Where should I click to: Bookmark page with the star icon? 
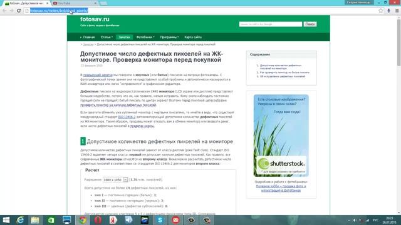[381, 11]
